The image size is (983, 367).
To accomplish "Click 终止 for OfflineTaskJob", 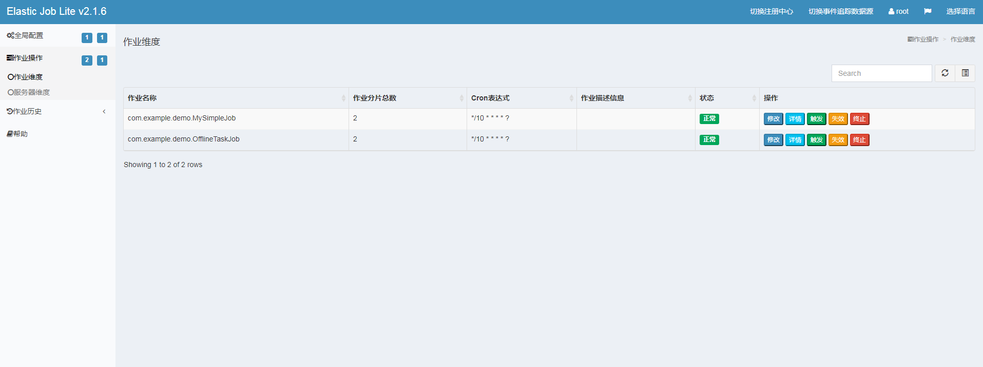I will click(x=859, y=140).
